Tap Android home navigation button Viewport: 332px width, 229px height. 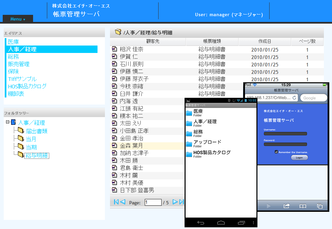pos(221,223)
